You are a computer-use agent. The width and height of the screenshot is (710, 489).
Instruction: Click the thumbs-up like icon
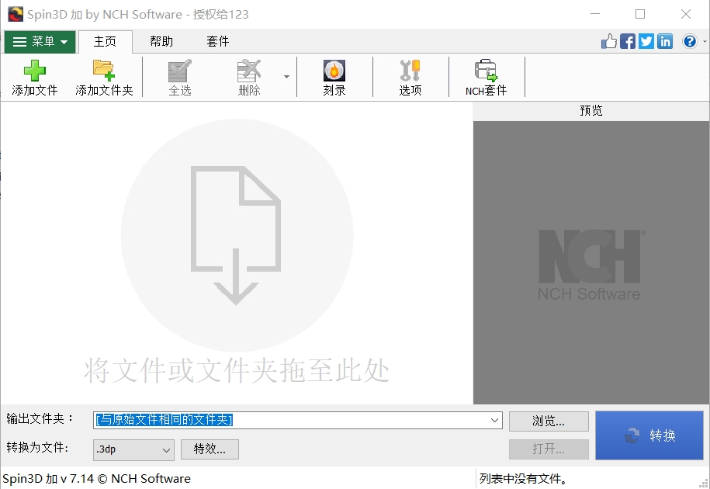609,42
